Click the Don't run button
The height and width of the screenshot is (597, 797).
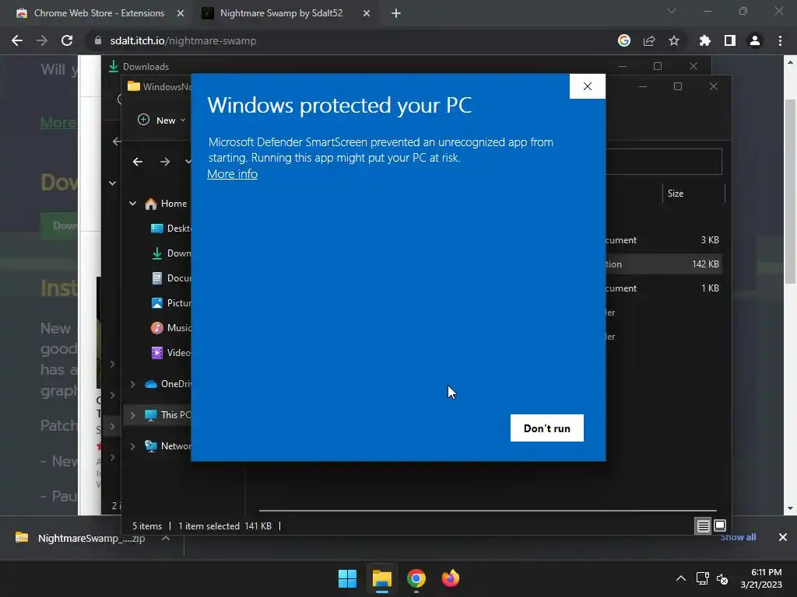(547, 428)
